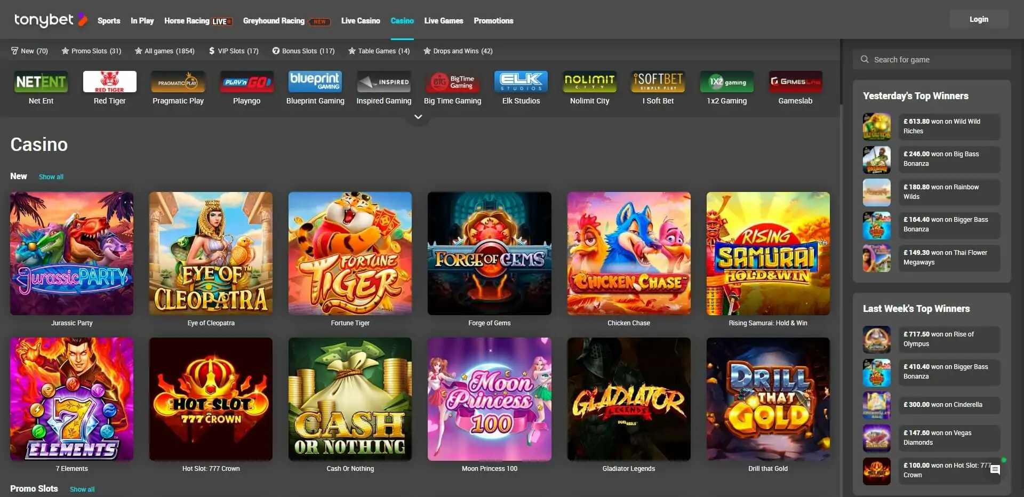Click the search for game field
Screen dimensions: 1024x497
tap(931, 59)
